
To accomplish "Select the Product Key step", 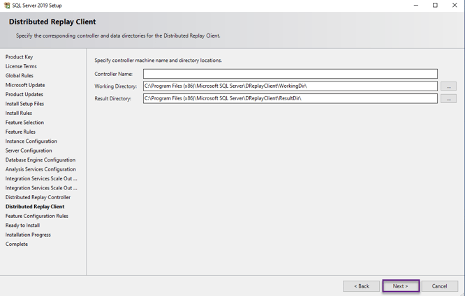I will coord(19,57).
